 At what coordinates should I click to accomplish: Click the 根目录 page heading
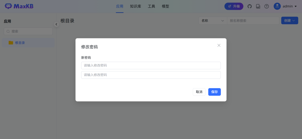[x=67, y=21]
